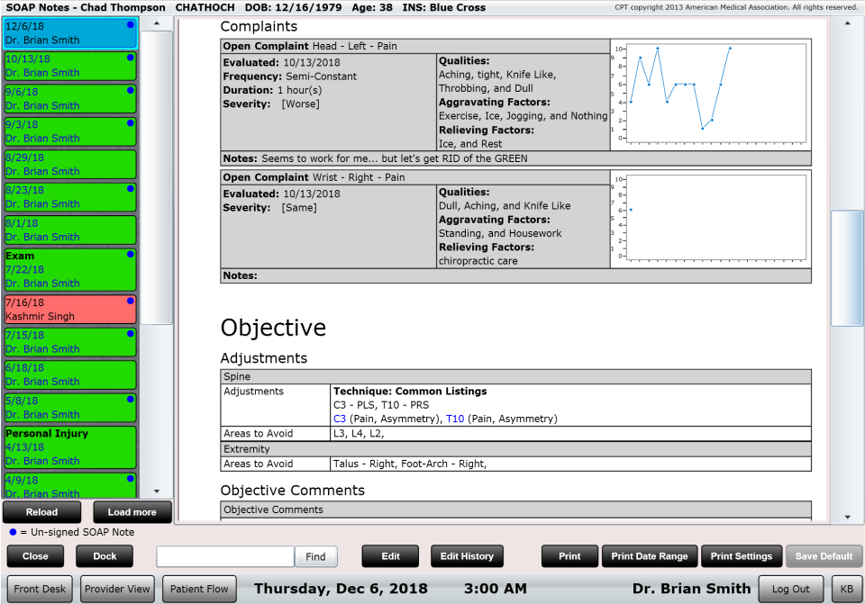The image size is (865, 604).
Task: Open the 8/29/18 note entry
Action: click(69, 164)
